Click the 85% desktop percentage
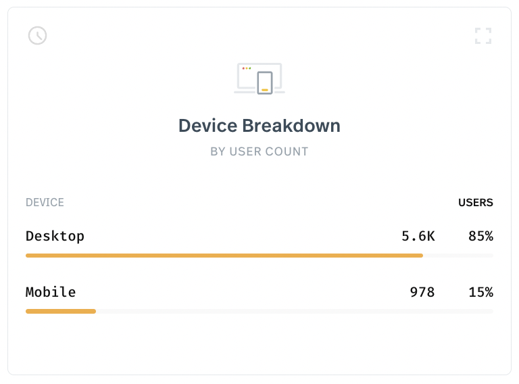Viewport: 519px width, 384px height. point(480,236)
